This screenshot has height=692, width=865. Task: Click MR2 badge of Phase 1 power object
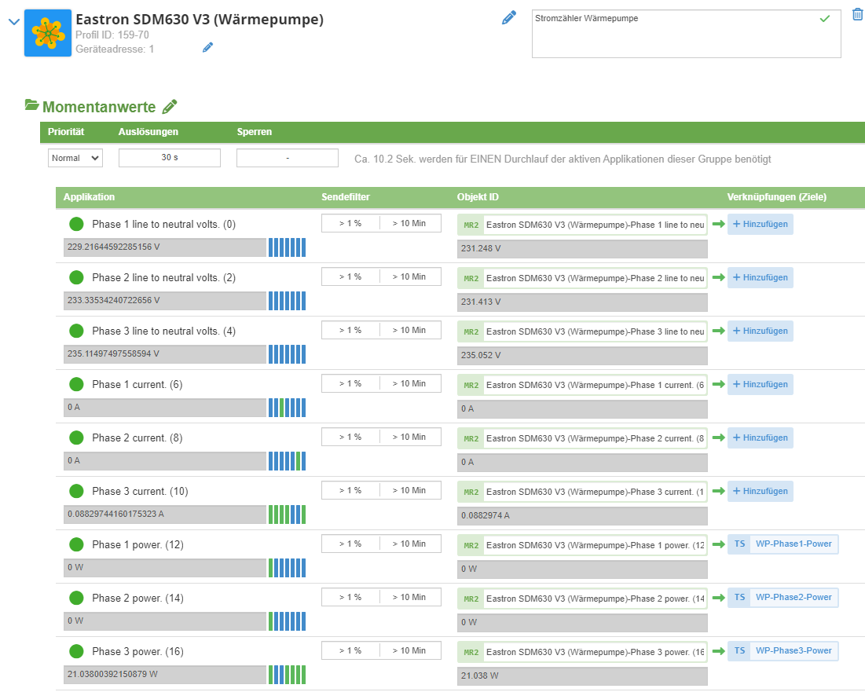coord(471,546)
